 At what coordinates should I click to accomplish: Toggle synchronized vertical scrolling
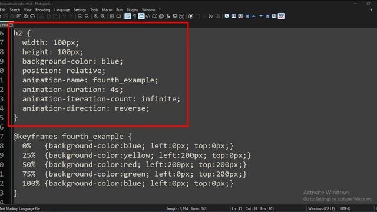112,16
